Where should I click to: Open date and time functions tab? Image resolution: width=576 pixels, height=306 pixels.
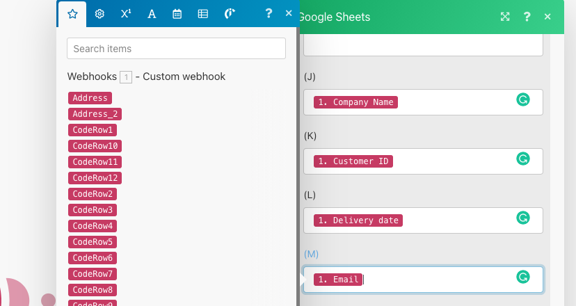[177, 14]
